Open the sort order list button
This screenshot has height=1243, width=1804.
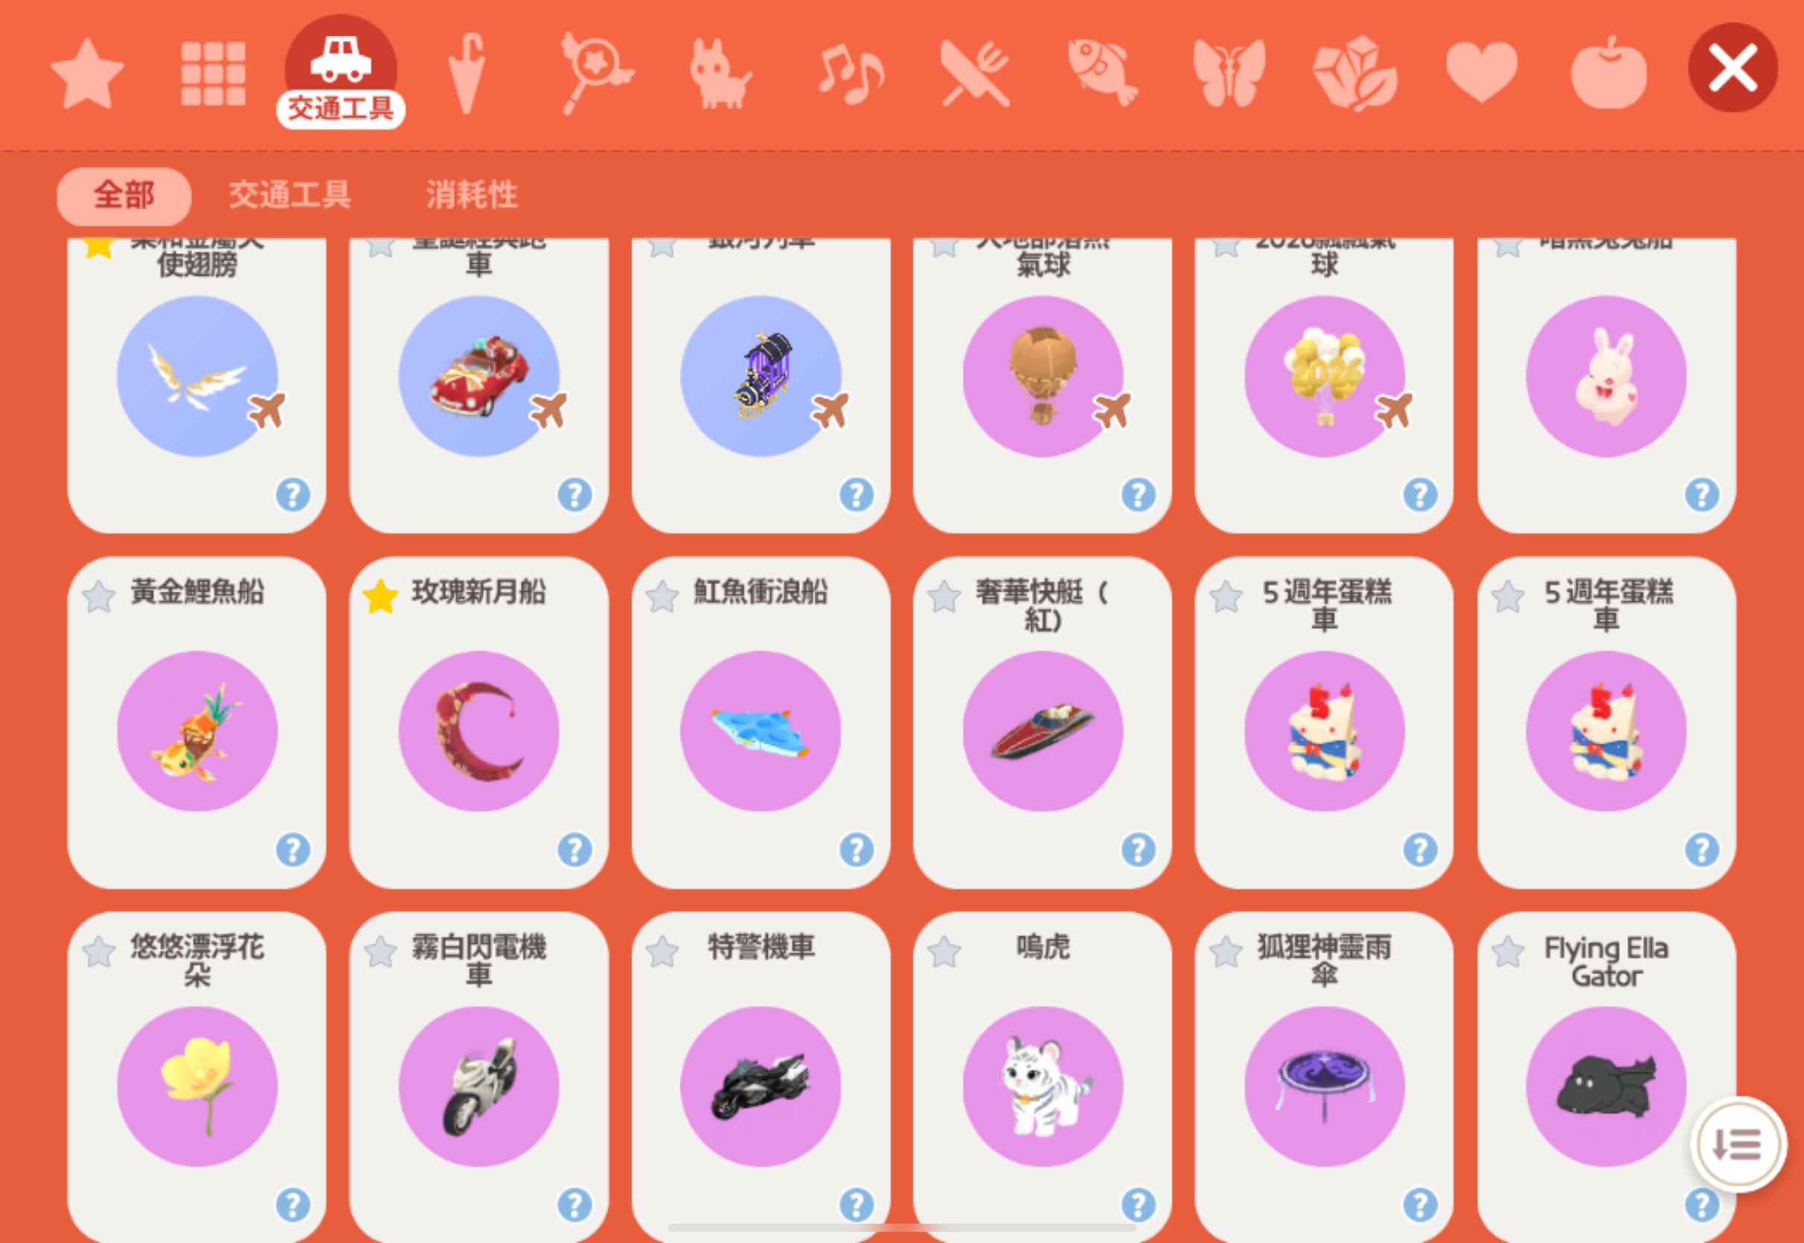tap(1738, 1143)
